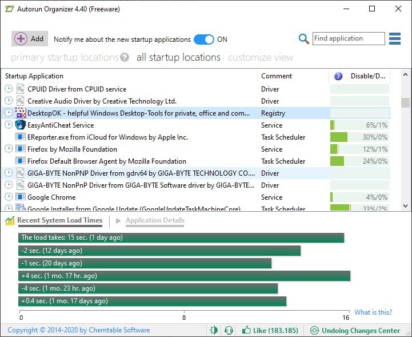Click the blue question mark in Disable column header

(338, 76)
